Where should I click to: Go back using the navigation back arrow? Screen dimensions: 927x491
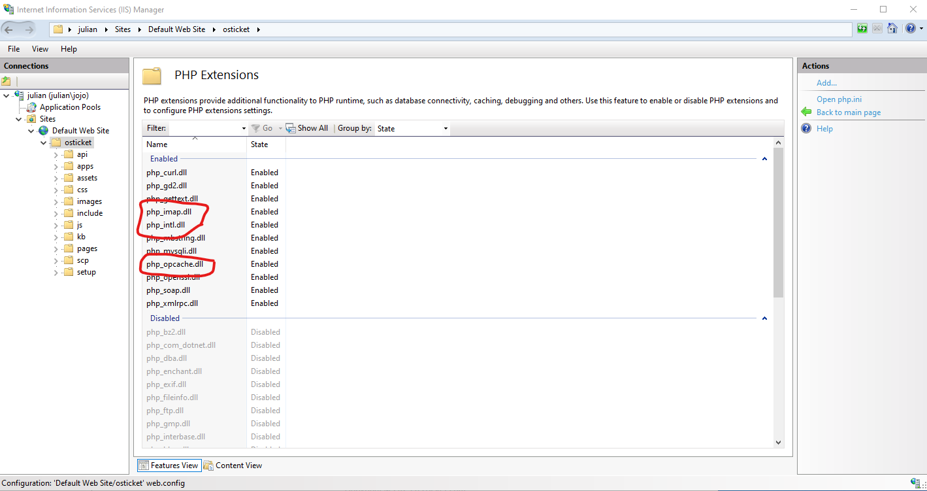coord(9,29)
